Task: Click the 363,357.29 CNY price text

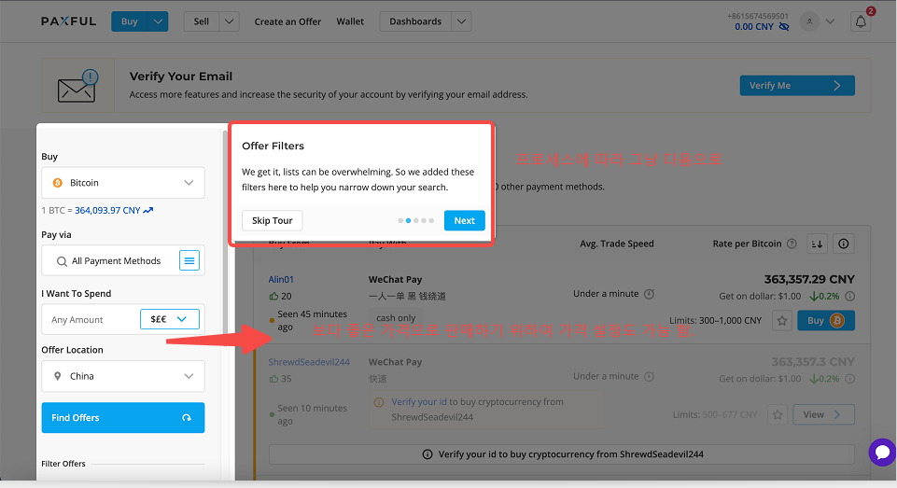Action: tap(809, 279)
